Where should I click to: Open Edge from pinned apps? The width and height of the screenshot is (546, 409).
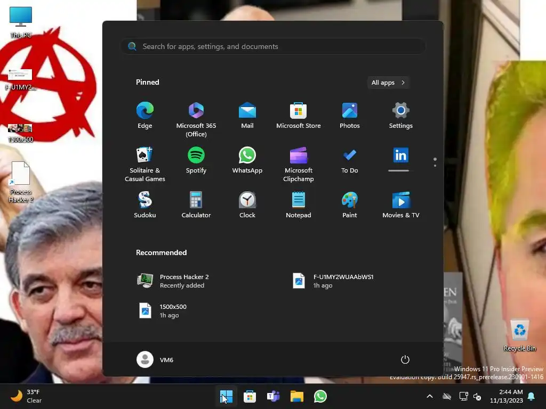(145, 116)
